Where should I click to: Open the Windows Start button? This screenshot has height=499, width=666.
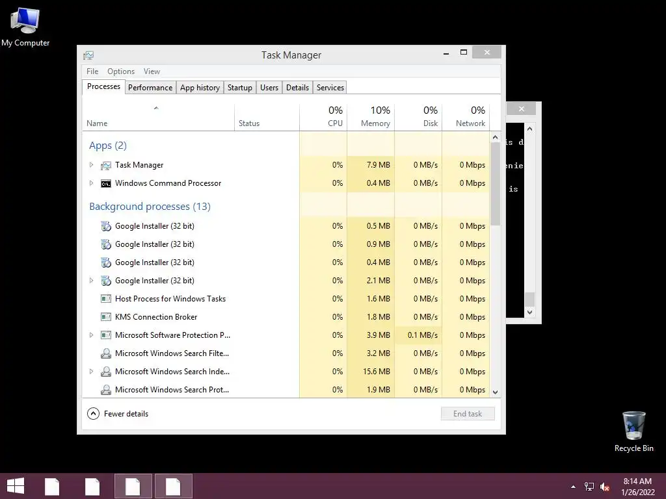click(16, 486)
